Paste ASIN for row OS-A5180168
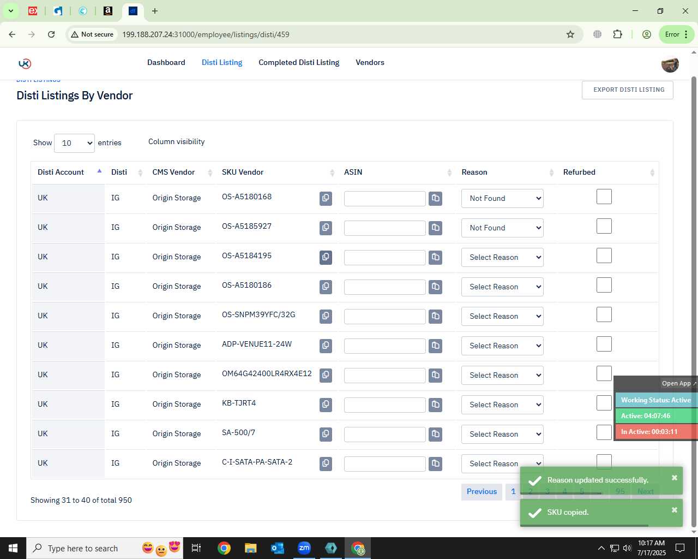This screenshot has height=559, width=698. click(x=435, y=198)
